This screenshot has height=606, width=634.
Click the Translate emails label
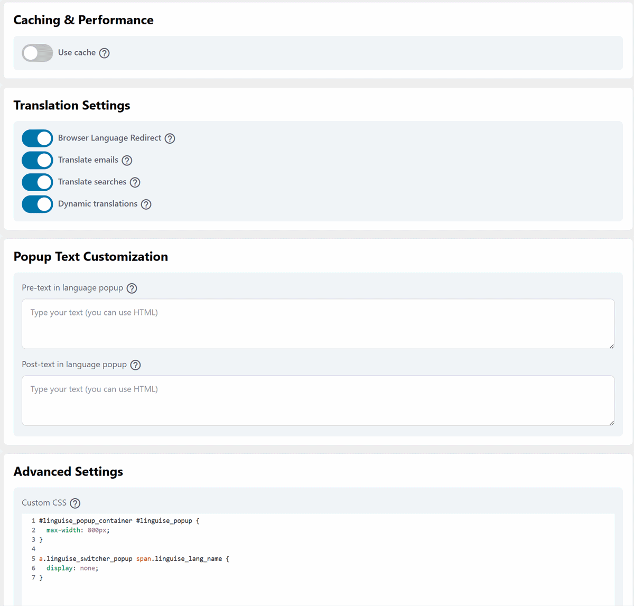88,160
